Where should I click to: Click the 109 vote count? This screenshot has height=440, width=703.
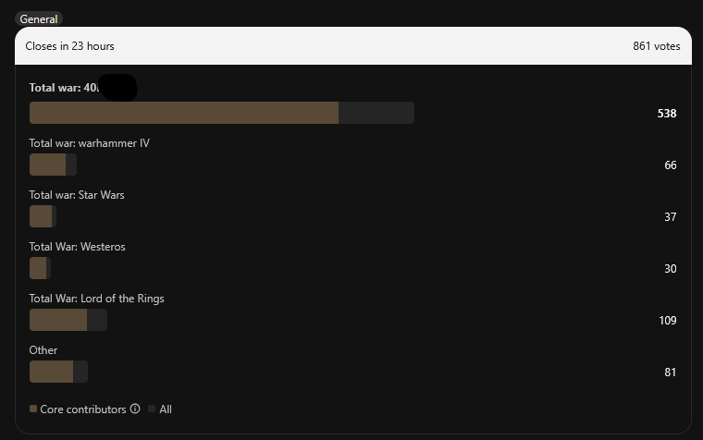tap(668, 321)
